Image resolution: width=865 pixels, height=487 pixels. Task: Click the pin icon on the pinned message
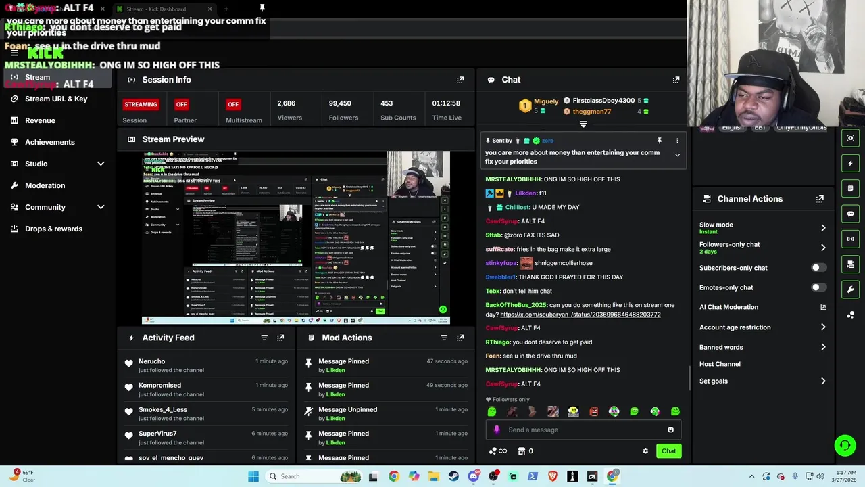tap(659, 141)
